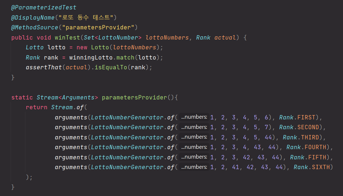Click the lotto variable being declared
Screen dimensions: 343x196
(57, 48)
